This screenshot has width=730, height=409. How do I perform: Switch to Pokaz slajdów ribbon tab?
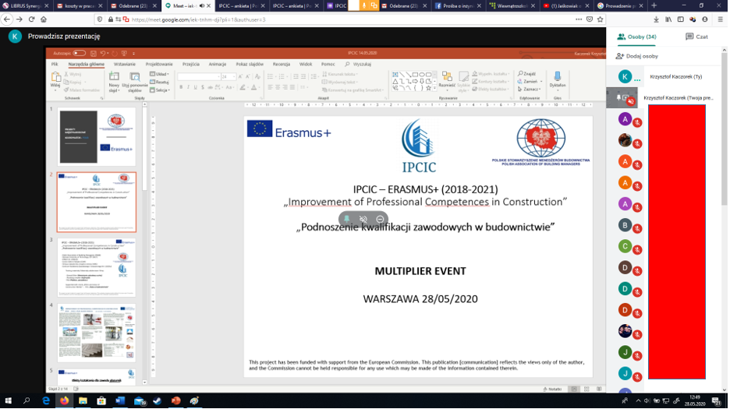(250, 64)
